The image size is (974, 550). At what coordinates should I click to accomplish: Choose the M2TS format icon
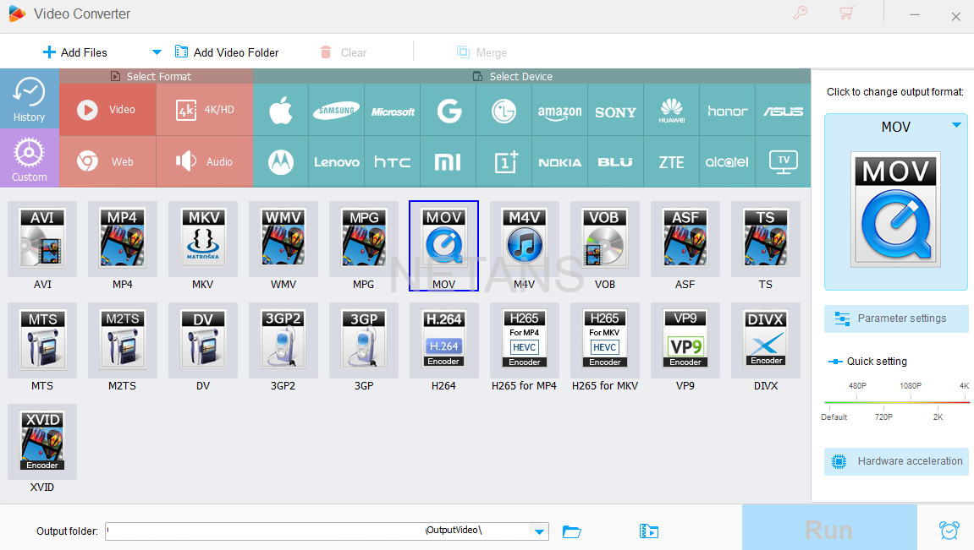coord(123,340)
